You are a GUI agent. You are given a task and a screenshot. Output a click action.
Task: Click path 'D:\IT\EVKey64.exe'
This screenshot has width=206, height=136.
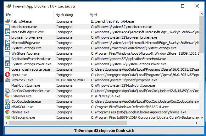(x=105, y=96)
